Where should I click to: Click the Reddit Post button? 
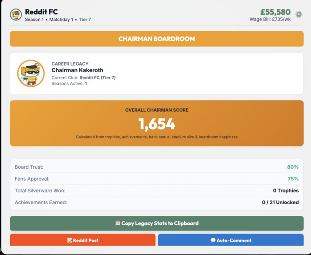[83, 240]
